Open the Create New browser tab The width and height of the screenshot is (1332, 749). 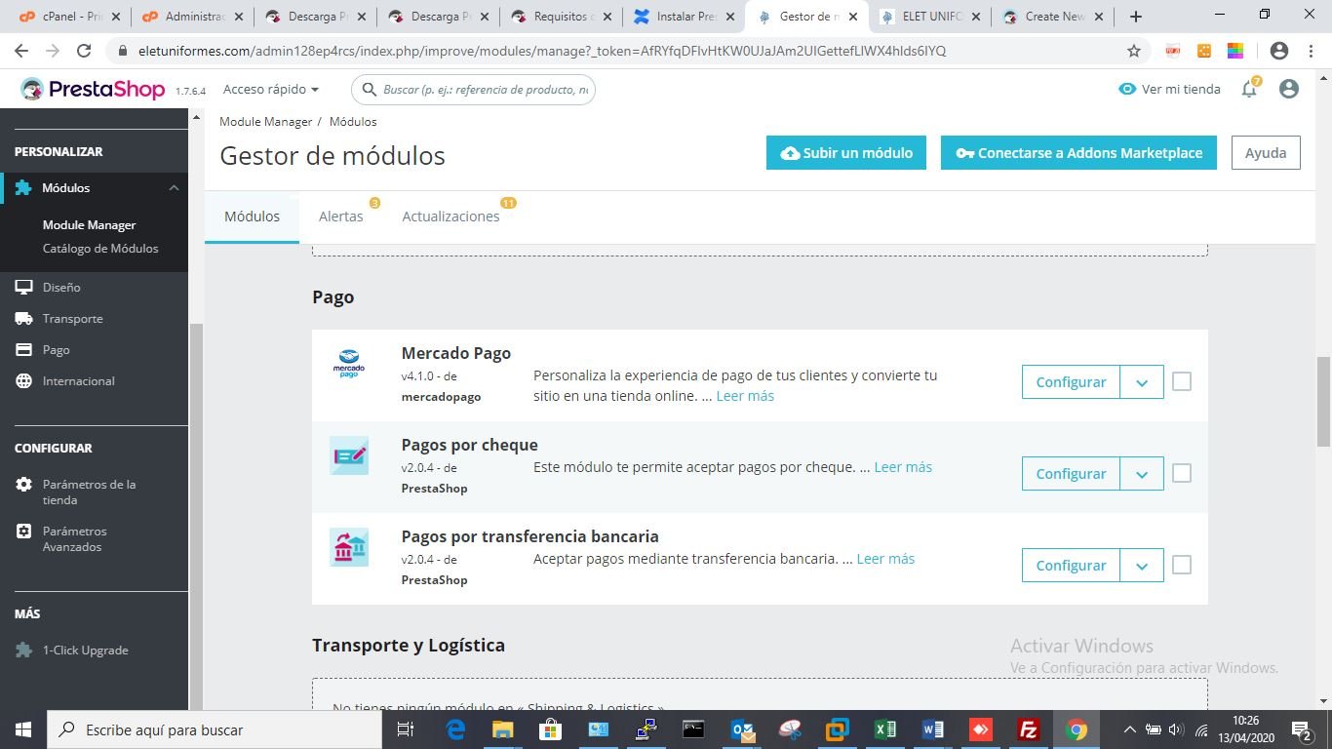[x=1051, y=17]
